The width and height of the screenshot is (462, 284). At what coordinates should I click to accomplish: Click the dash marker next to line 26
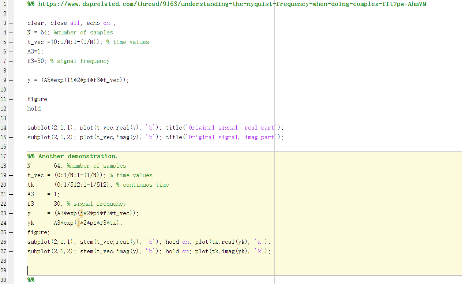coord(10,242)
